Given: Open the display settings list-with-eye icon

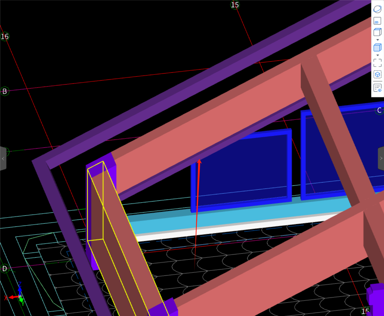Looking at the screenshot, I should [377, 88].
